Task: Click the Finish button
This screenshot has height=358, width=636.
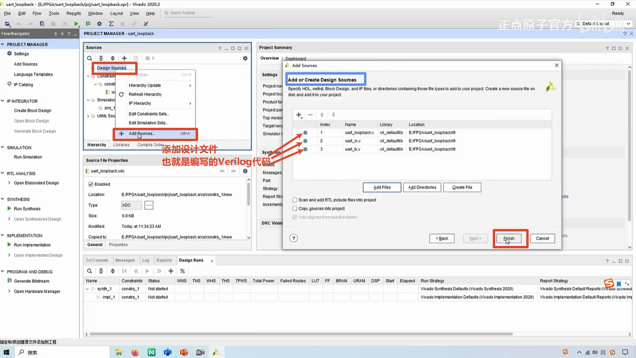Action: click(509, 238)
